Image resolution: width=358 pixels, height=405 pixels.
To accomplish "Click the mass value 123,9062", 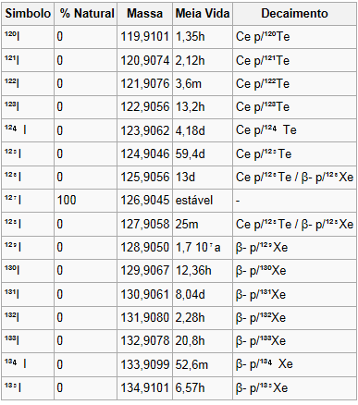I will (145, 130).
